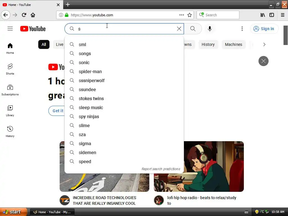Open a new browser tab

[x=68, y=4]
